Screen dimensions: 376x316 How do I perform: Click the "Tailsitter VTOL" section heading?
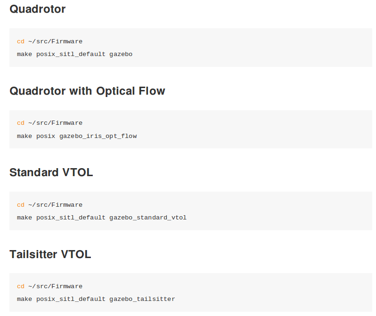click(x=50, y=254)
